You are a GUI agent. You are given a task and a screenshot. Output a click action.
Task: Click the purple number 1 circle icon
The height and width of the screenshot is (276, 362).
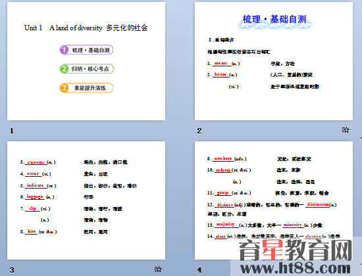[x=65, y=50]
